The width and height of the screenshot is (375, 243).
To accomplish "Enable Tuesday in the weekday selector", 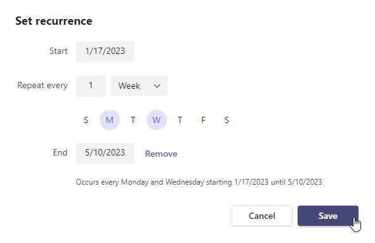I will [x=133, y=120].
